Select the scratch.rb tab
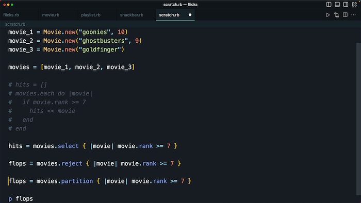The width and height of the screenshot is (361, 203). click(169, 15)
